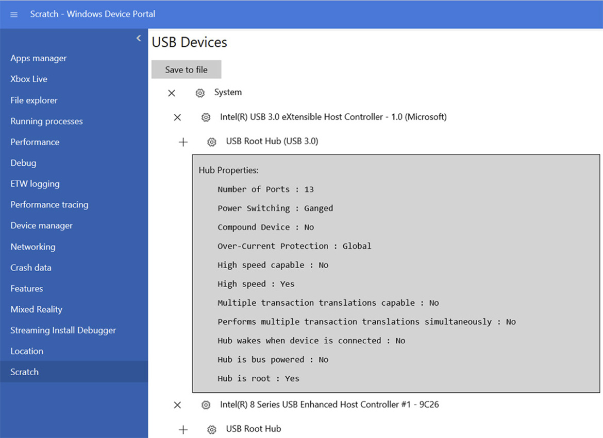
Task: Open the hamburger menu in the title bar
Action: 13,14
